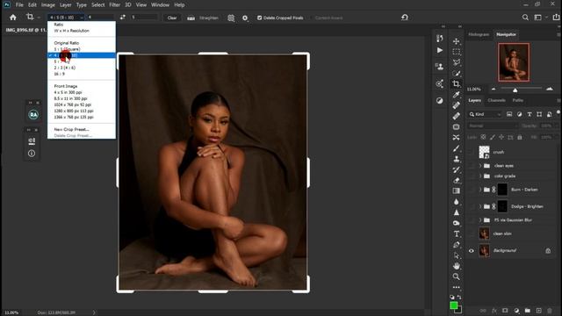Select the Clone Stamp tool

coord(456,159)
